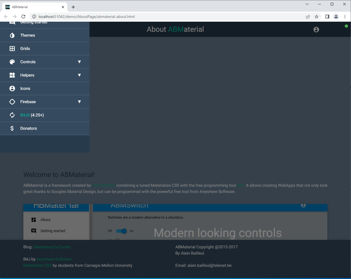Screen dimensions: 351x279
Task: Open the Helpers menu item
Action: [45, 75]
